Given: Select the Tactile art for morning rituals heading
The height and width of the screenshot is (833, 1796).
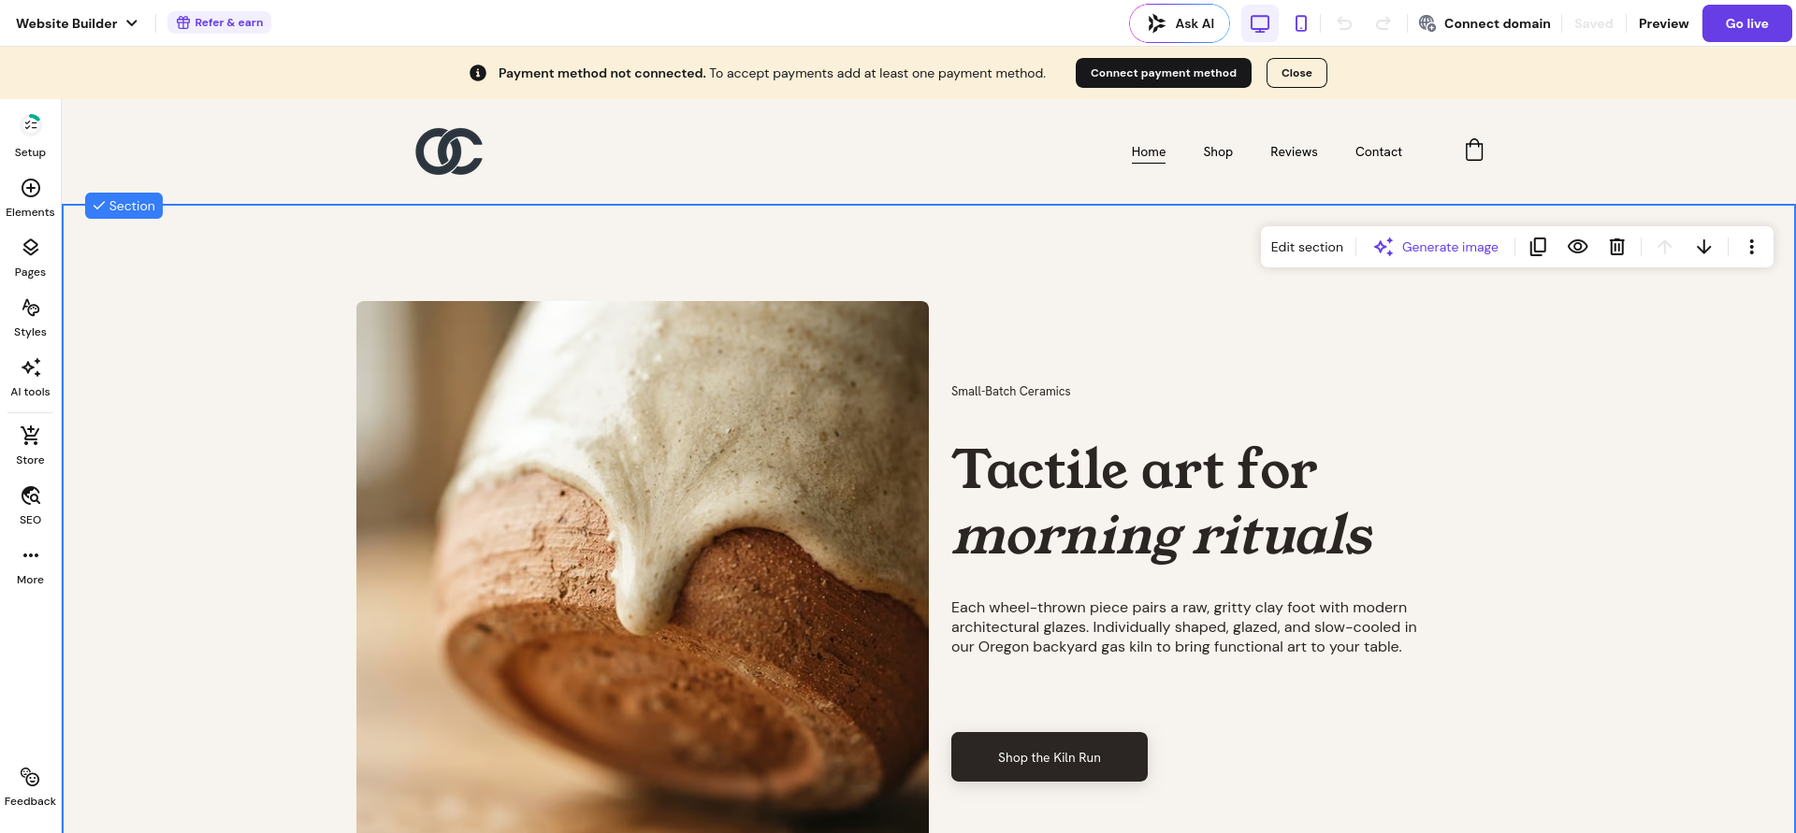Looking at the screenshot, I should coord(1162,502).
